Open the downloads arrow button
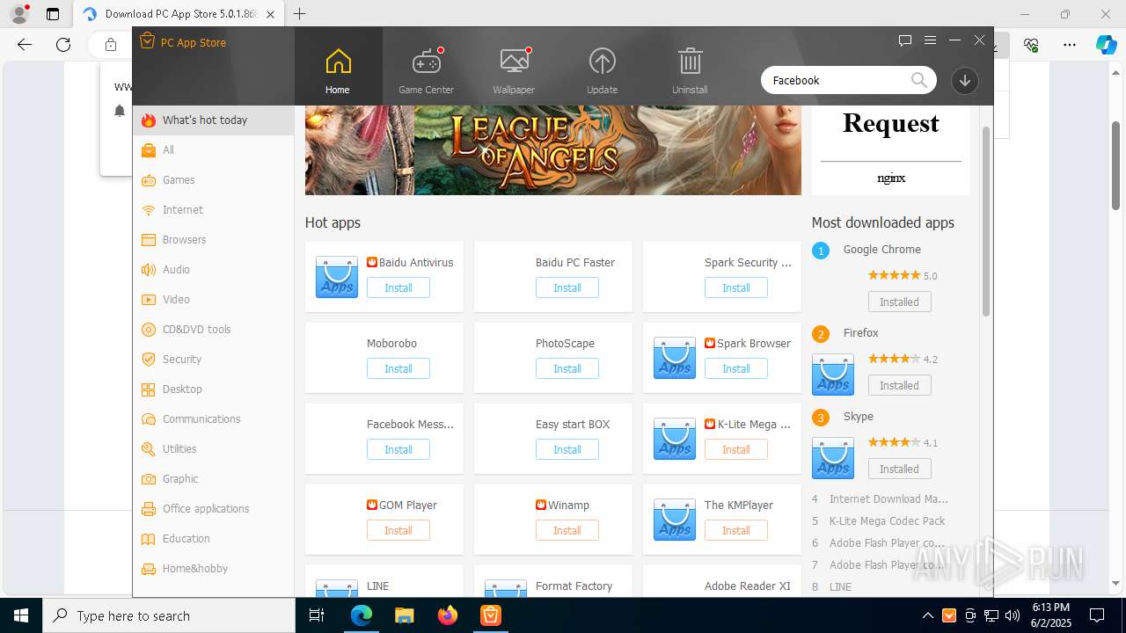The image size is (1126, 633). click(965, 80)
